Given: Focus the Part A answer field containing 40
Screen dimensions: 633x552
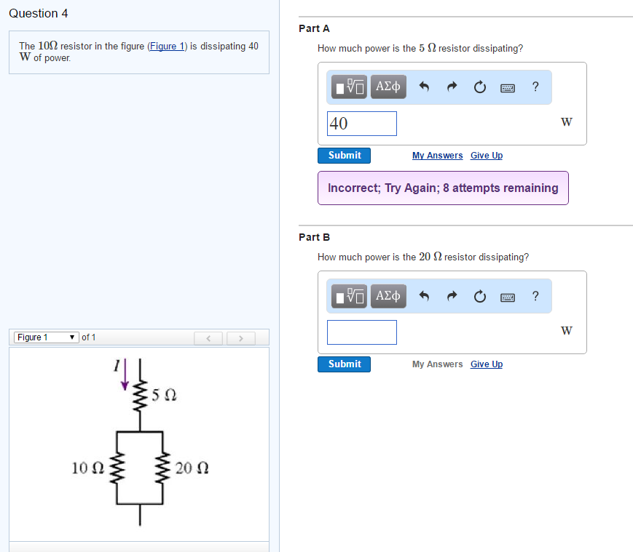Looking at the screenshot, I should coord(362,124).
